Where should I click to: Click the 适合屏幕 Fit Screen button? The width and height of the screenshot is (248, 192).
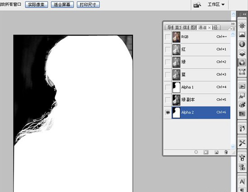[62, 5]
